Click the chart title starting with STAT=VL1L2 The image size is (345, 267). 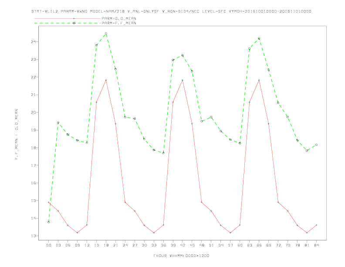(x=171, y=11)
